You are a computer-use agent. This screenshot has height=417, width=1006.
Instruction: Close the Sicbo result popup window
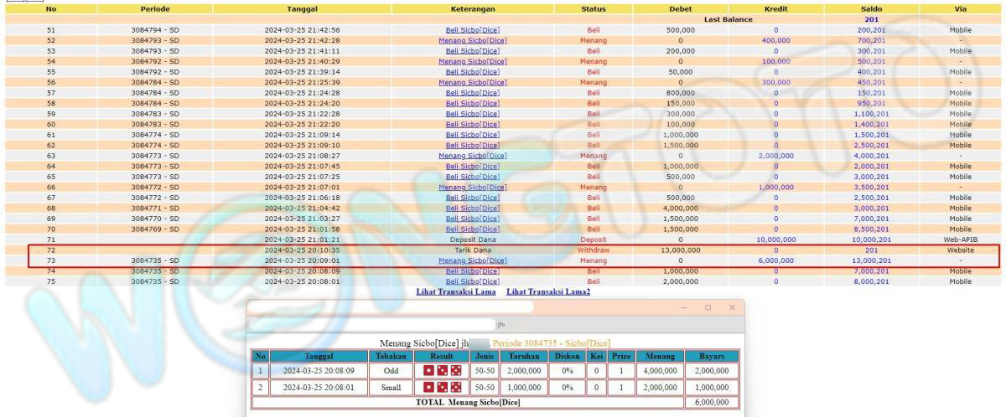(731, 308)
